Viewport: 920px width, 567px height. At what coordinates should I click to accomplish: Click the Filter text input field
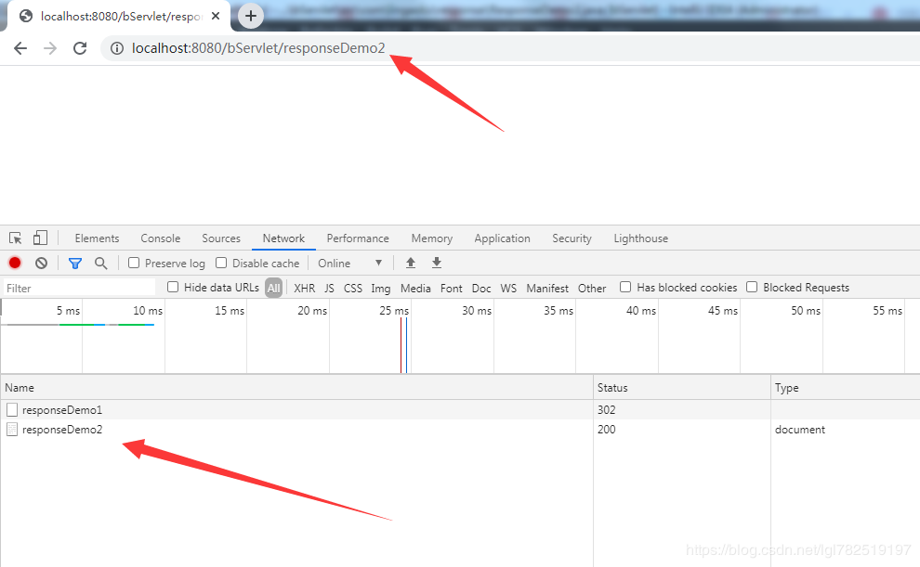point(79,288)
